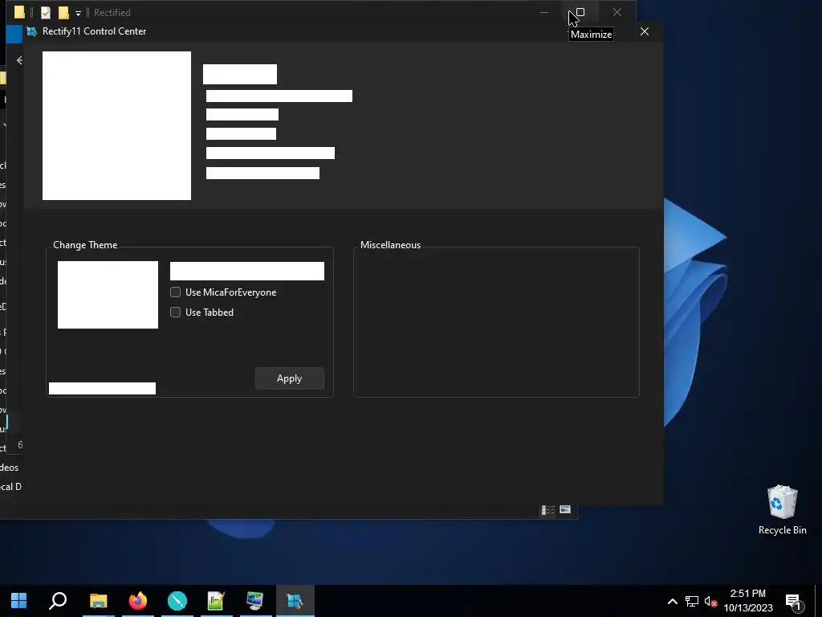The height and width of the screenshot is (617, 822).
Task: Show hidden tray icons chevron
Action: tap(673, 601)
